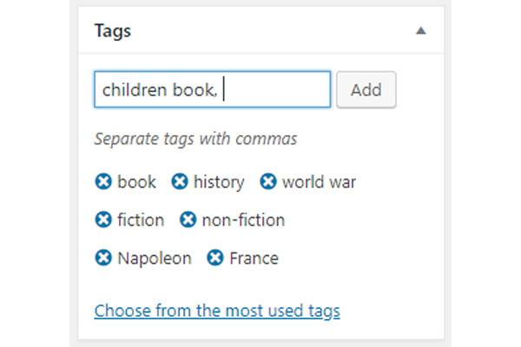Viewport: 521px width, 347px height.
Task: Click the 'non-fiction' tag text
Action: pyautogui.click(x=243, y=219)
